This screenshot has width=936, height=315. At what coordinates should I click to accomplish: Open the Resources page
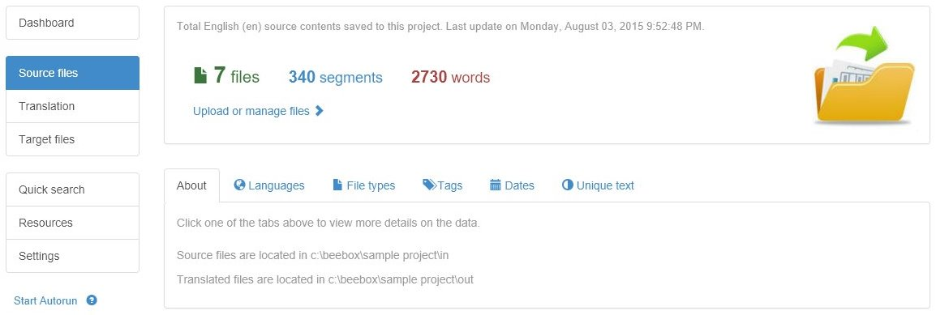72,223
